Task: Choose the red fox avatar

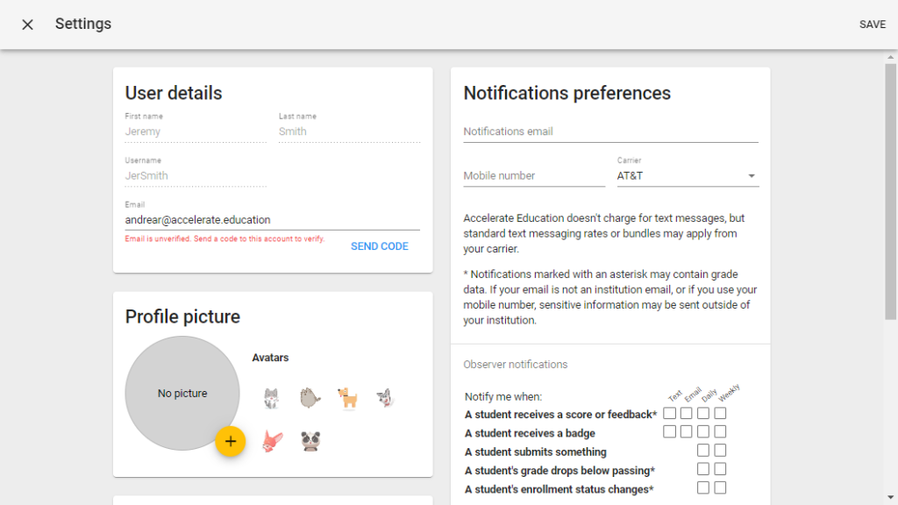Action: tap(271, 440)
